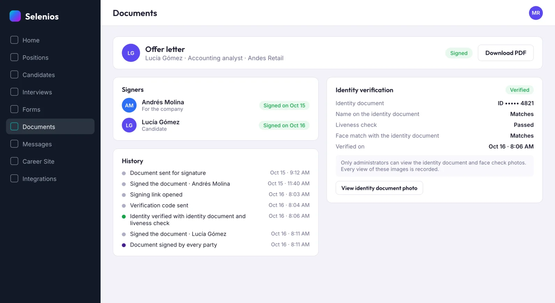
Task: Open the Candidates menu item
Action: (50, 75)
